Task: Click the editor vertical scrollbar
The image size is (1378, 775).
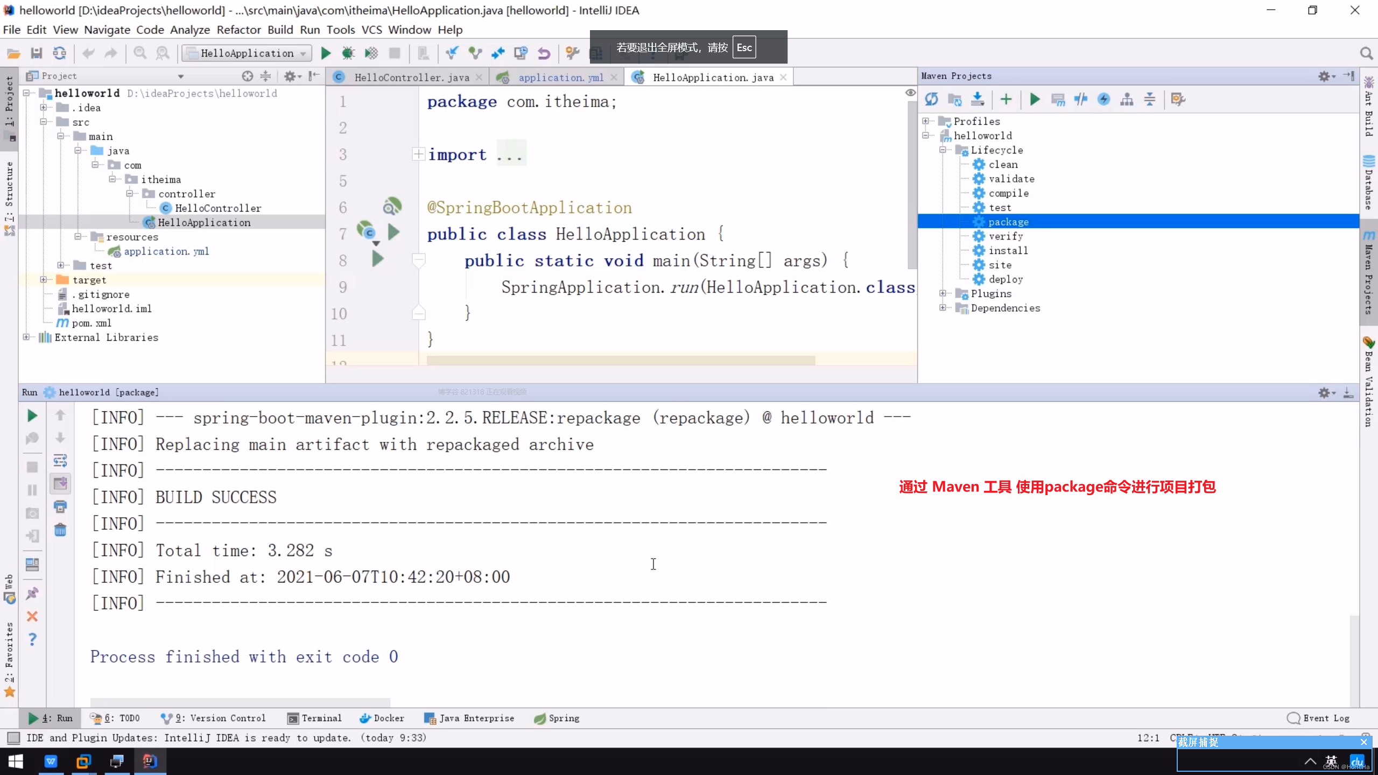Action: pos(911,185)
